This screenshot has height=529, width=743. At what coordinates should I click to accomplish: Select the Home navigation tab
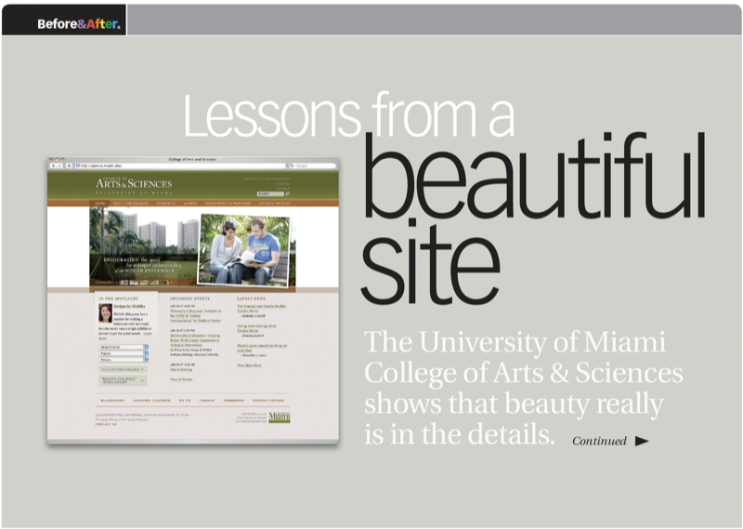point(100,202)
